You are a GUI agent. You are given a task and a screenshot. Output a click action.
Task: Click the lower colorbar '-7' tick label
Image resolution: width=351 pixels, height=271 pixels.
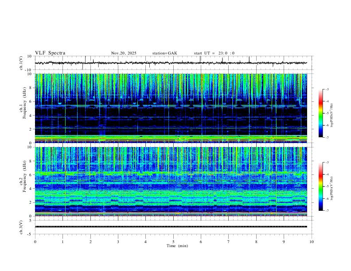(327, 211)
